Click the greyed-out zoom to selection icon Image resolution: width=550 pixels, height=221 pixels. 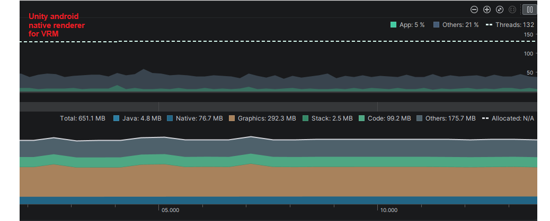pos(512,10)
